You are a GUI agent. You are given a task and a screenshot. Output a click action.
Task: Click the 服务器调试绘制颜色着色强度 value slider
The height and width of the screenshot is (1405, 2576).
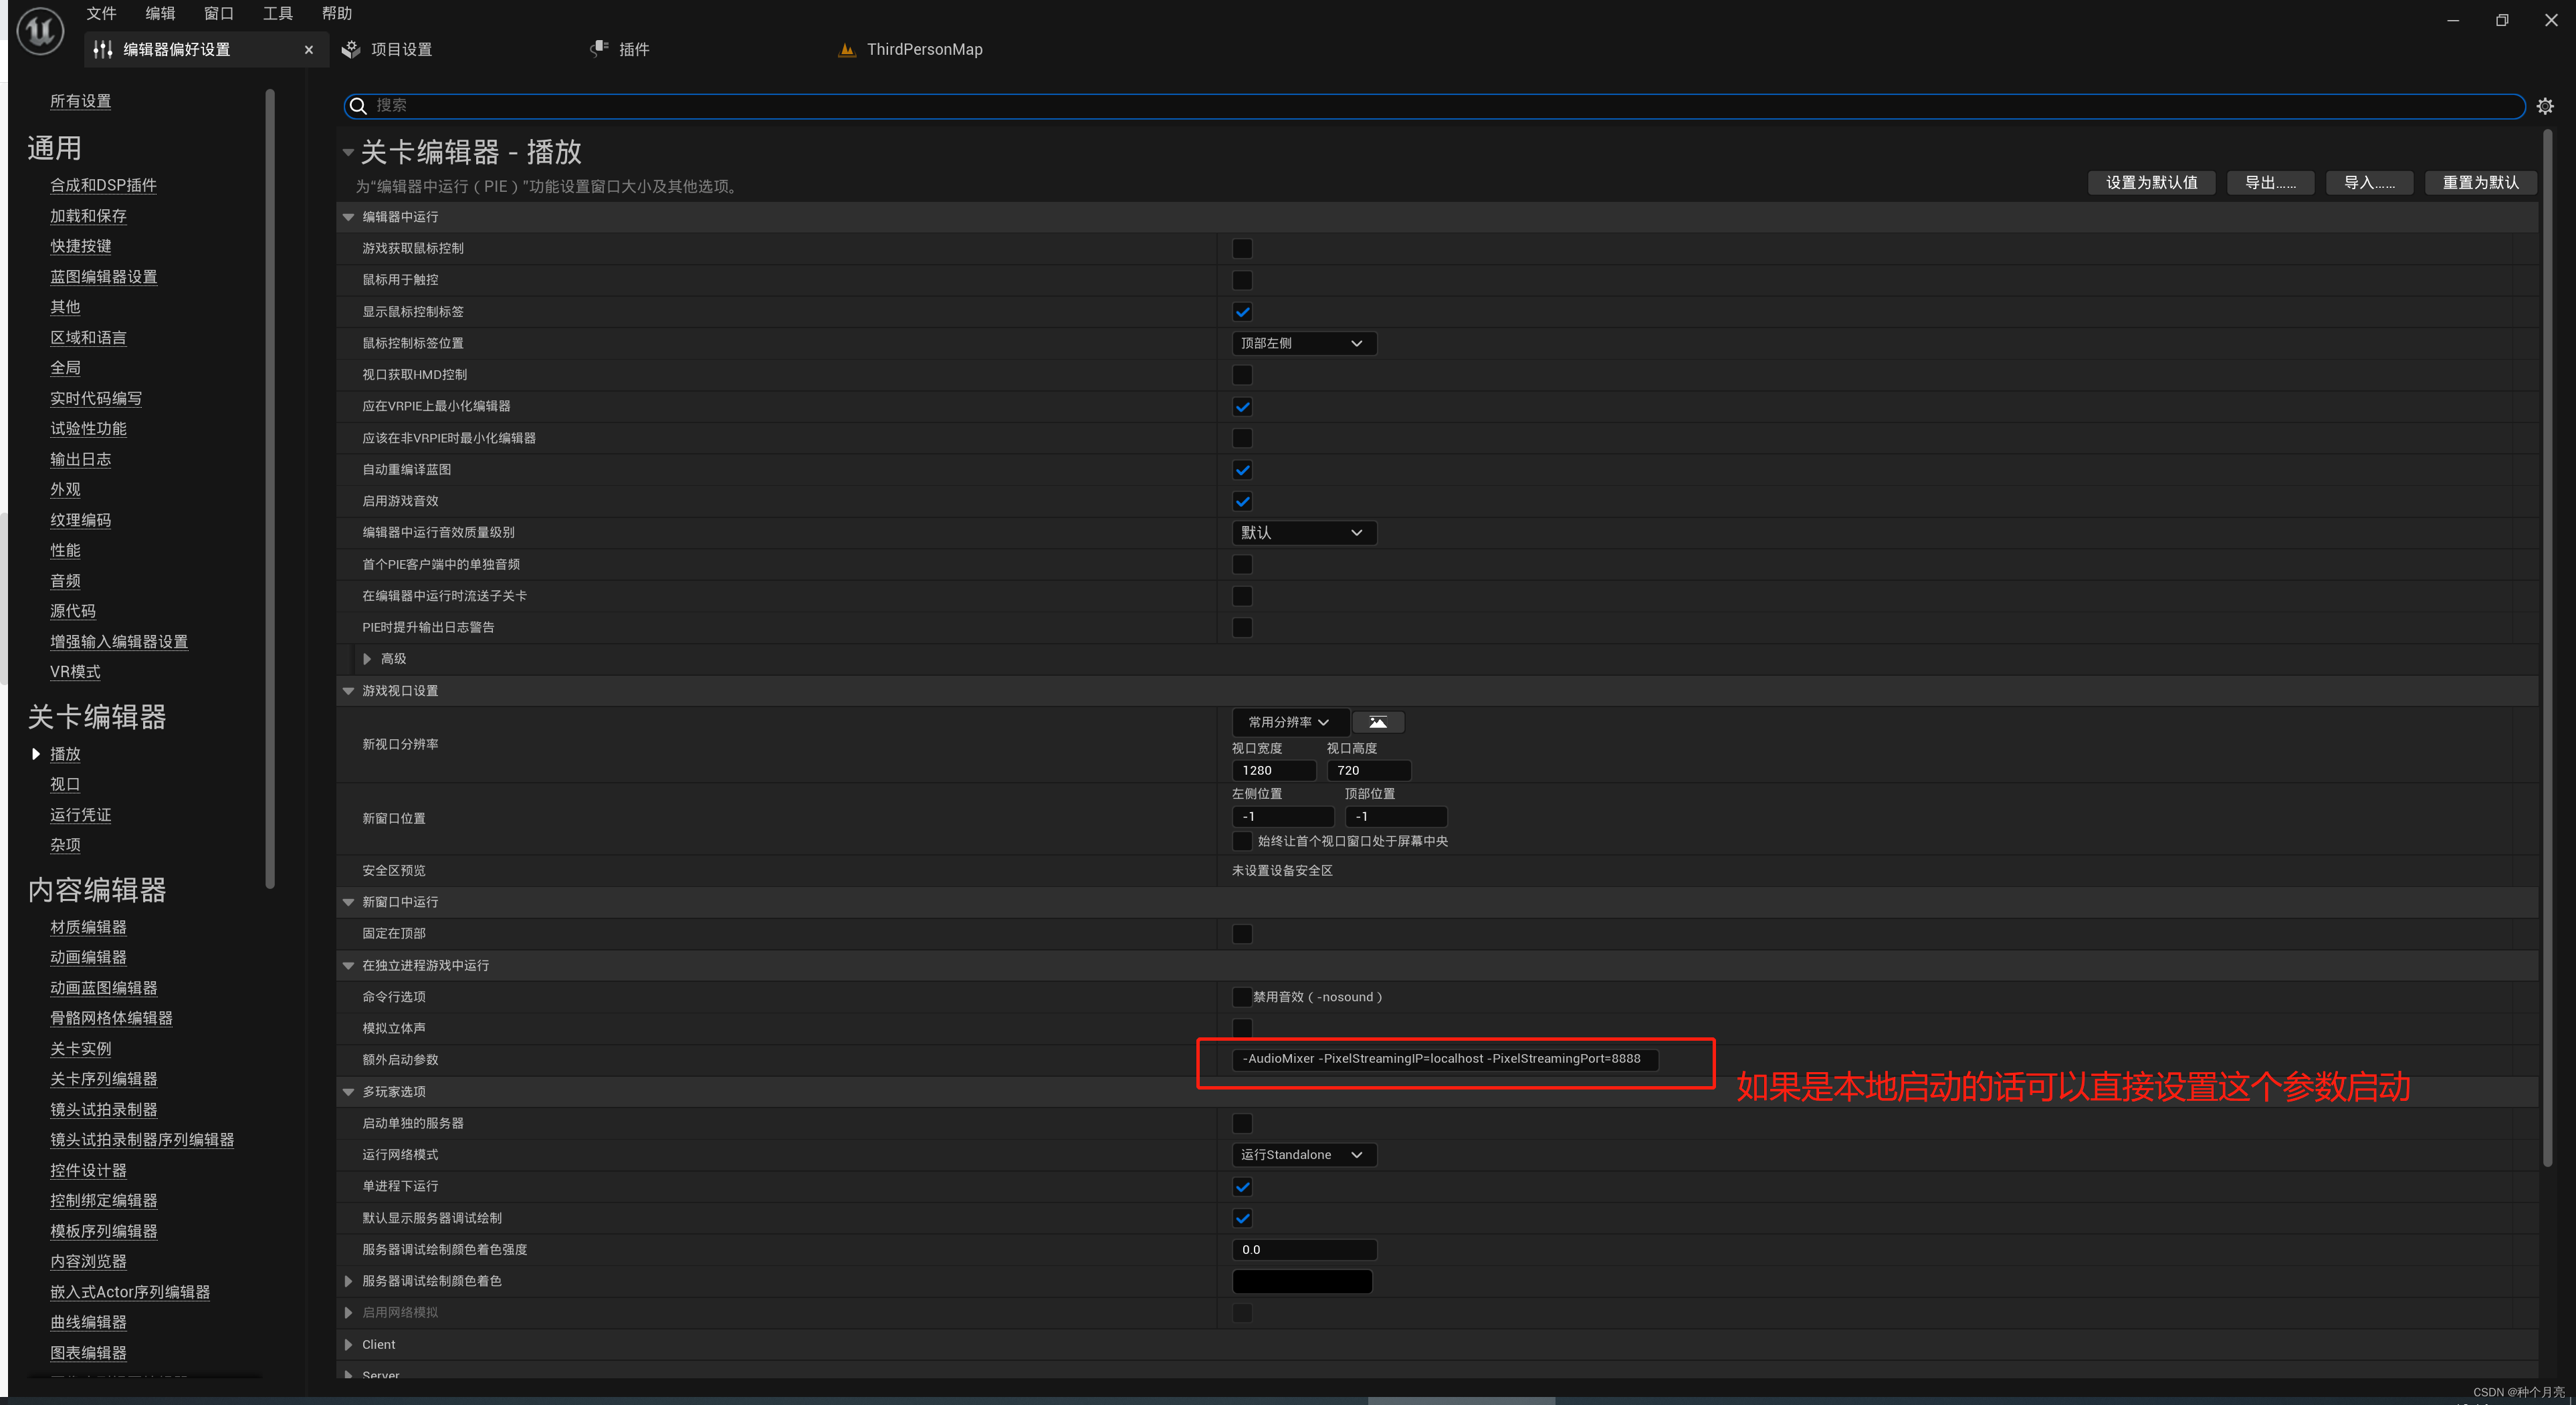(x=1304, y=1249)
